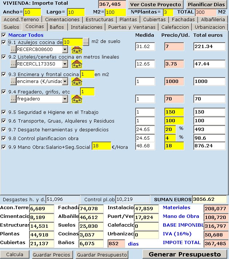Viewport: 229px width, 259px height.
Task: Open the fregadero dropdown arrow
Action: tap(65, 99)
